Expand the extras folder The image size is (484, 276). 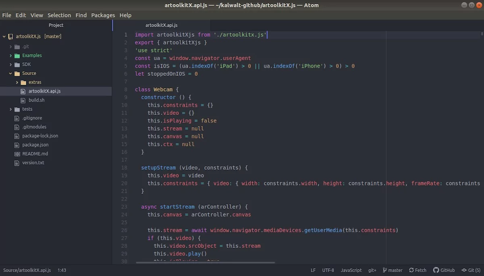tap(17, 82)
